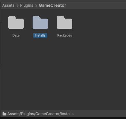
Task: Click the chevron before GameCreator in the breadcrumb
Action: point(36,5)
